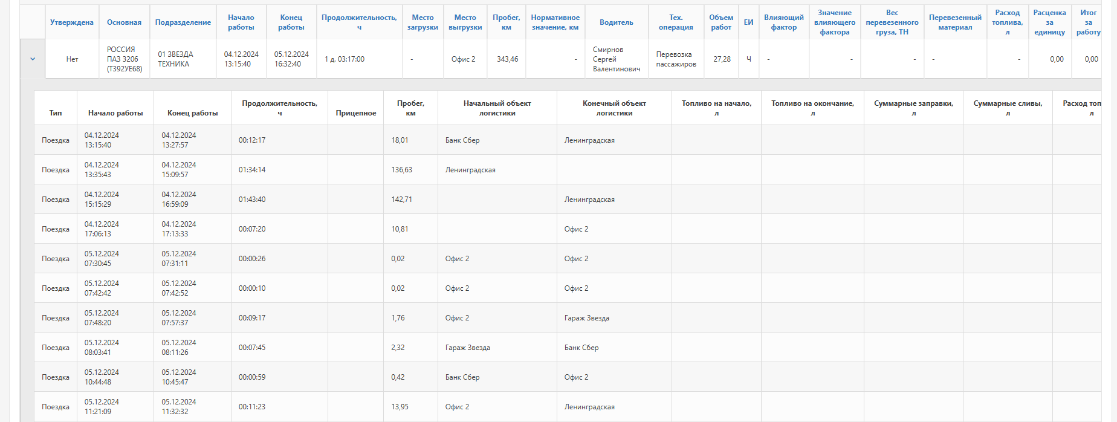1117x422 pixels.
Task: Click the РОССИЯ ПАЗ 3206 vehicle cell
Action: 125,59
